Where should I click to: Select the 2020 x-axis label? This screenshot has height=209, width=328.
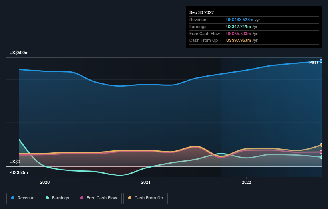45,182
